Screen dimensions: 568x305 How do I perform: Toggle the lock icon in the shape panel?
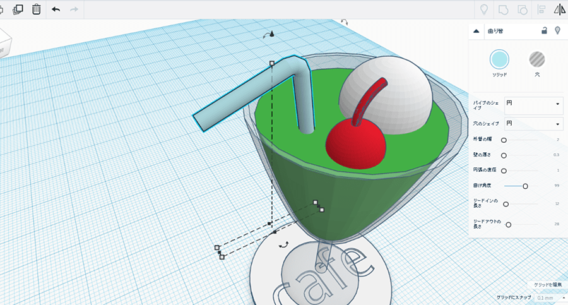544,30
